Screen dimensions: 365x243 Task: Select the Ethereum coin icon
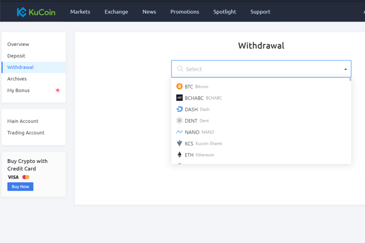(180, 155)
